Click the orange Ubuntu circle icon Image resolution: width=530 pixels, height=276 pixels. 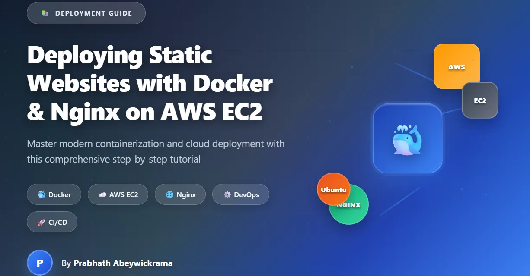333,189
